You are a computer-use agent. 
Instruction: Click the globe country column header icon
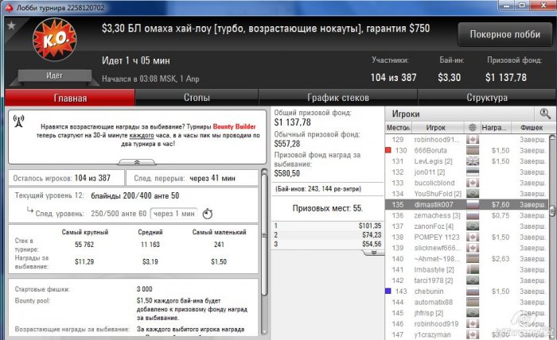click(472, 128)
